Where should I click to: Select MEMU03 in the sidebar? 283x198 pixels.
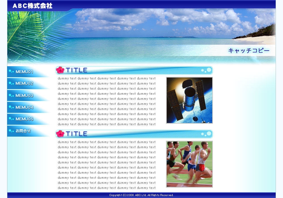tap(28, 95)
